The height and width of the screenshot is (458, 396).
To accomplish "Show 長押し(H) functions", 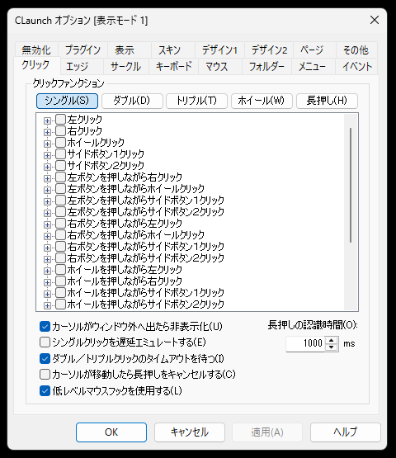I will click(x=327, y=101).
